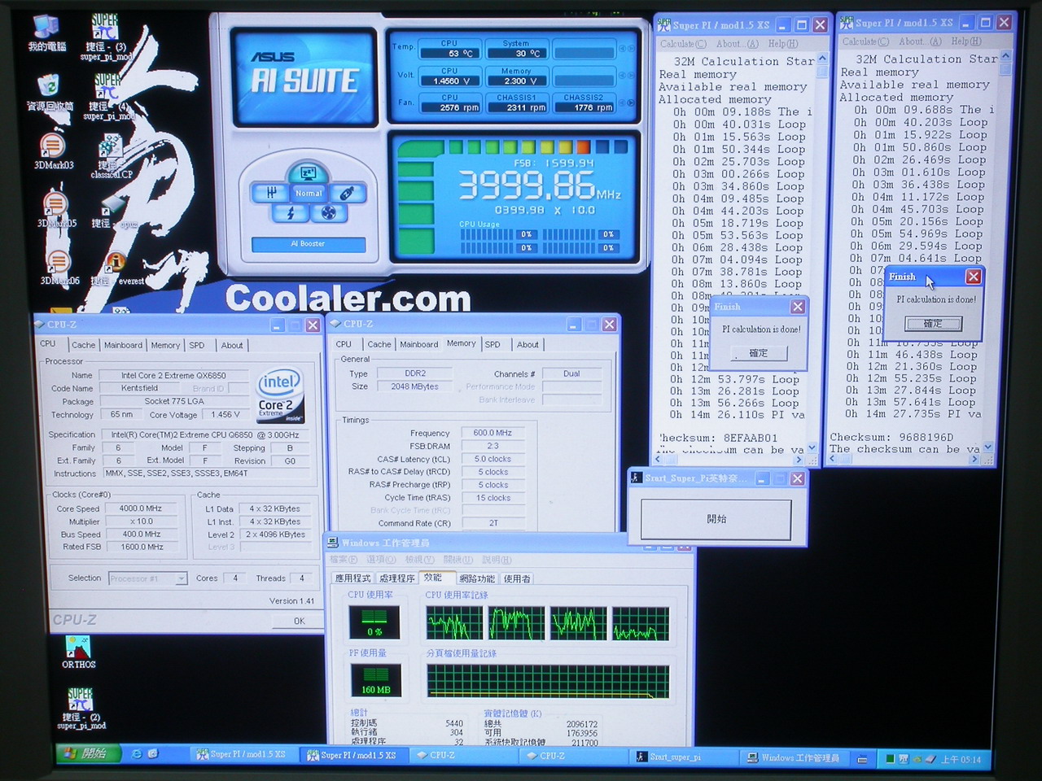This screenshot has width=1042, height=781.
Task: Click the Frequency value 600.0 MHz in Memory tab
Action: click(x=493, y=433)
